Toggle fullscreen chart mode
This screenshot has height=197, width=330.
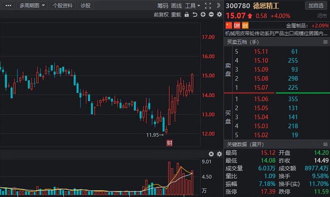pyautogui.click(x=208, y=5)
